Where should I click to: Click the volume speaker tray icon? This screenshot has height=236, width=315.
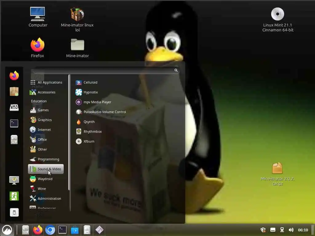point(291,230)
